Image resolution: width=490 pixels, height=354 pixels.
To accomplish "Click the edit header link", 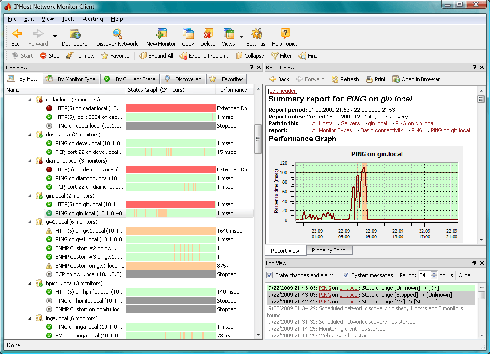I will (282, 91).
